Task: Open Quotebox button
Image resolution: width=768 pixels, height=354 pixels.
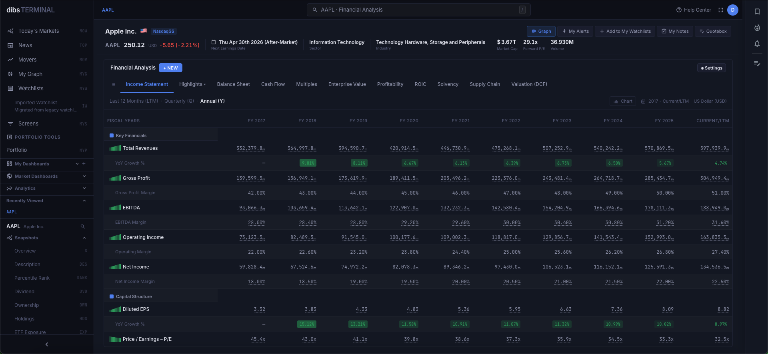Action: click(713, 31)
